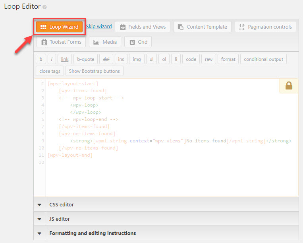The image size is (303, 243).
Task: Click the <wpv-loop> opening tag line
Action: point(84,105)
